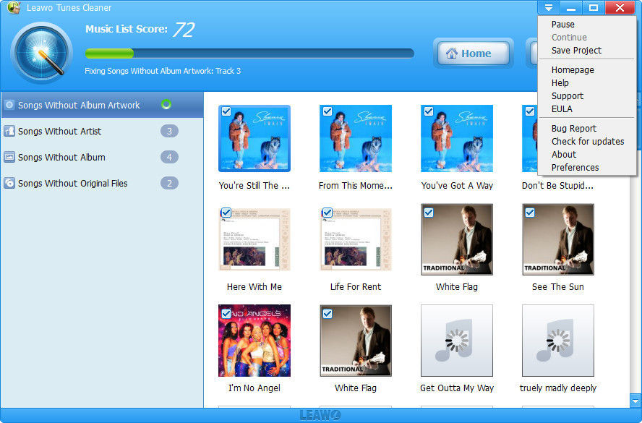Image resolution: width=642 pixels, height=423 pixels.
Task: Select Help menu entry
Action: (x=560, y=82)
